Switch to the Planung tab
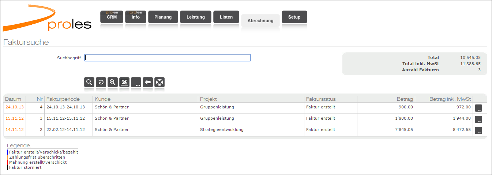The width and height of the screenshot is (492, 175). tap(163, 17)
